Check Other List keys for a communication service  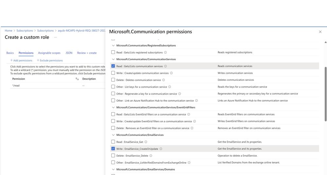pos(113,87)
